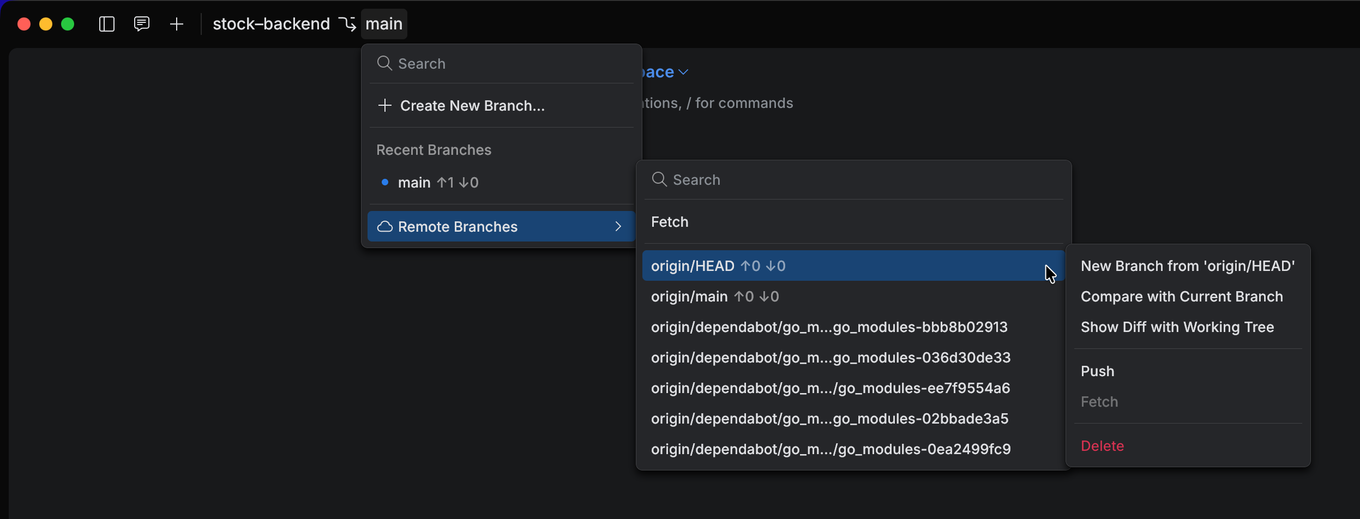Click the magnifier icon in remote search field
The width and height of the screenshot is (1360, 519).
(x=659, y=179)
